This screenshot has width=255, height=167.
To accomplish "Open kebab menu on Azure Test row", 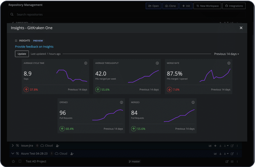I will 237,154.
